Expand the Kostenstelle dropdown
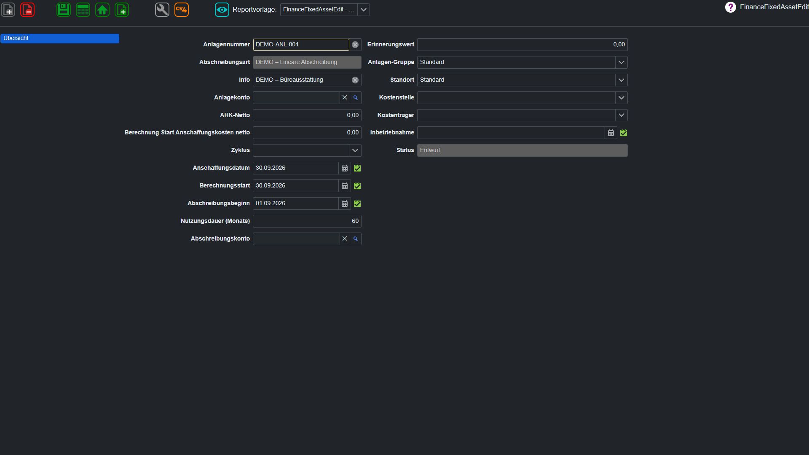The width and height of the screenshot is (809, 455). (621, 98)
